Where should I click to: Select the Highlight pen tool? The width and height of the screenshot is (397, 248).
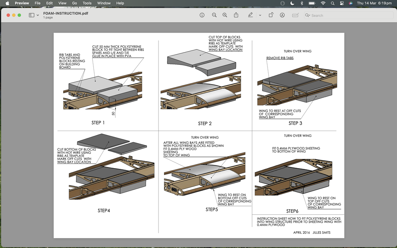tap(250, 15)
